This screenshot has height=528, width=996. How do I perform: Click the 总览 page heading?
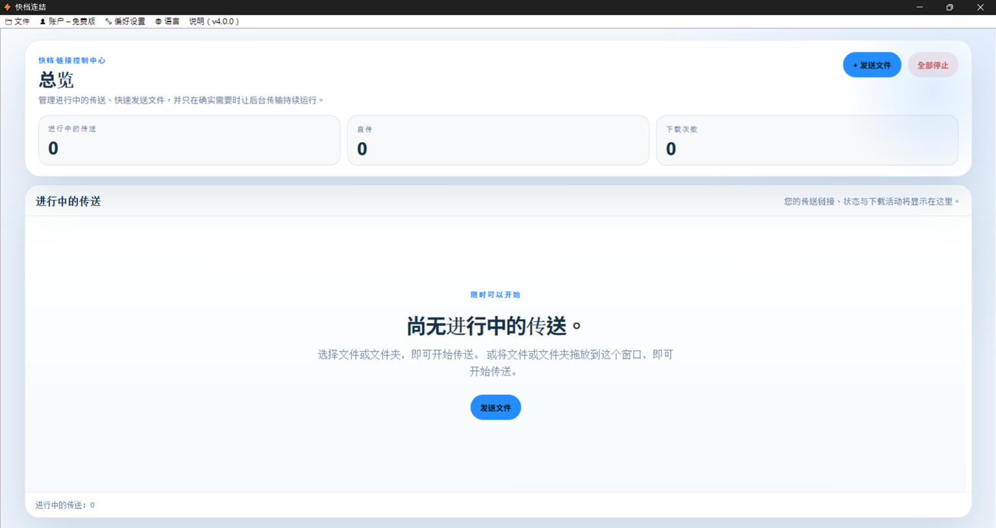[x=56, y=80]
